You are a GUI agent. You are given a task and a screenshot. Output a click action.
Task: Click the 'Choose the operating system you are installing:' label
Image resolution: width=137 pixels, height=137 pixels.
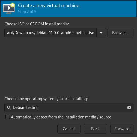(x=46, y=99)
